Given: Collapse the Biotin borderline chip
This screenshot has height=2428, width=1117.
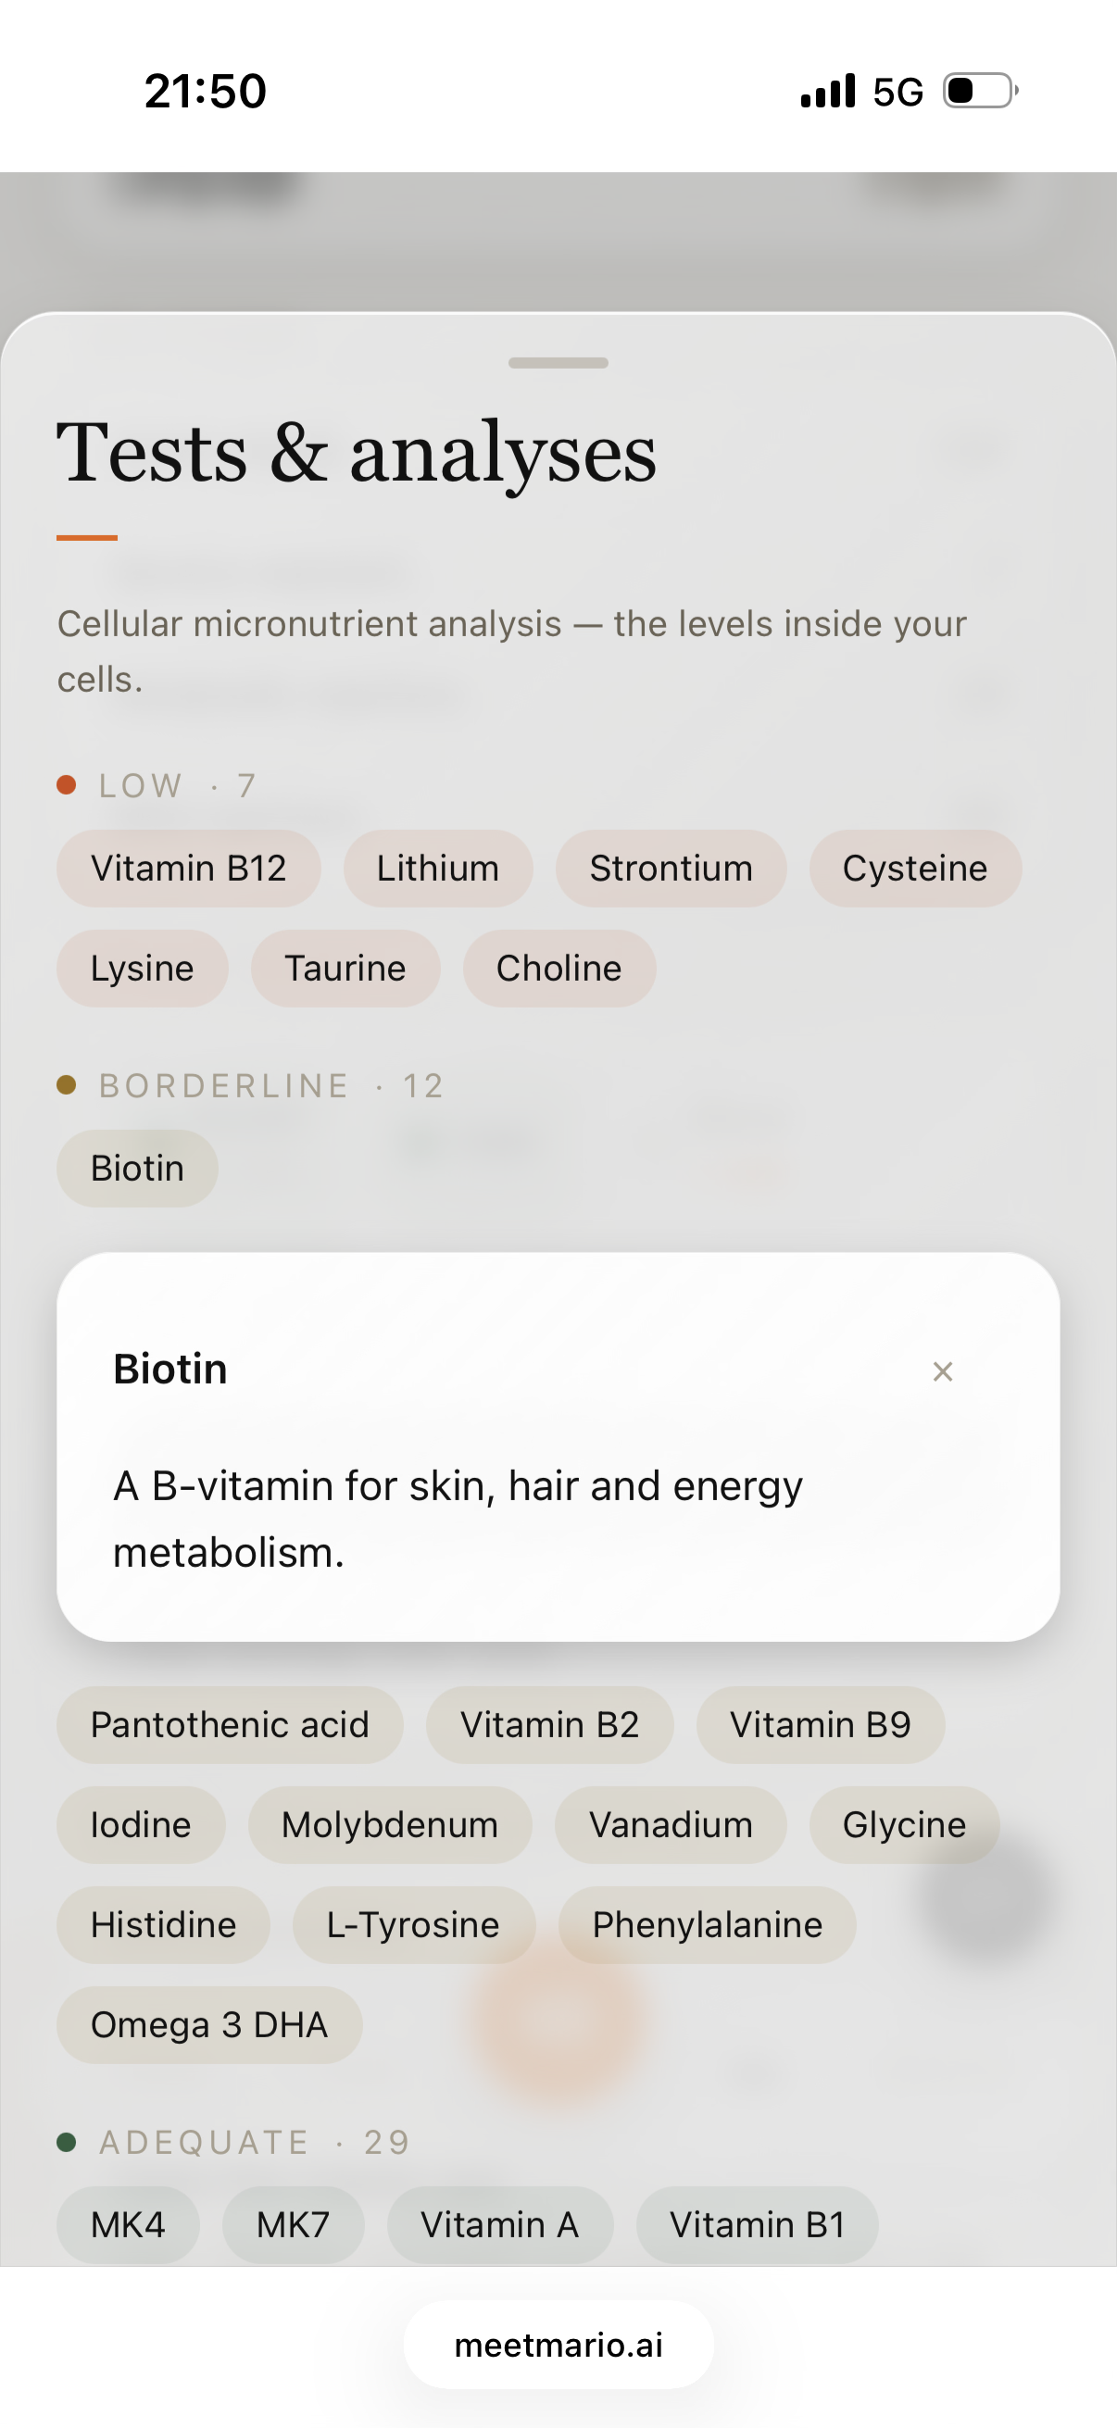Looking at the screenshot, I should click(138, 1168).
